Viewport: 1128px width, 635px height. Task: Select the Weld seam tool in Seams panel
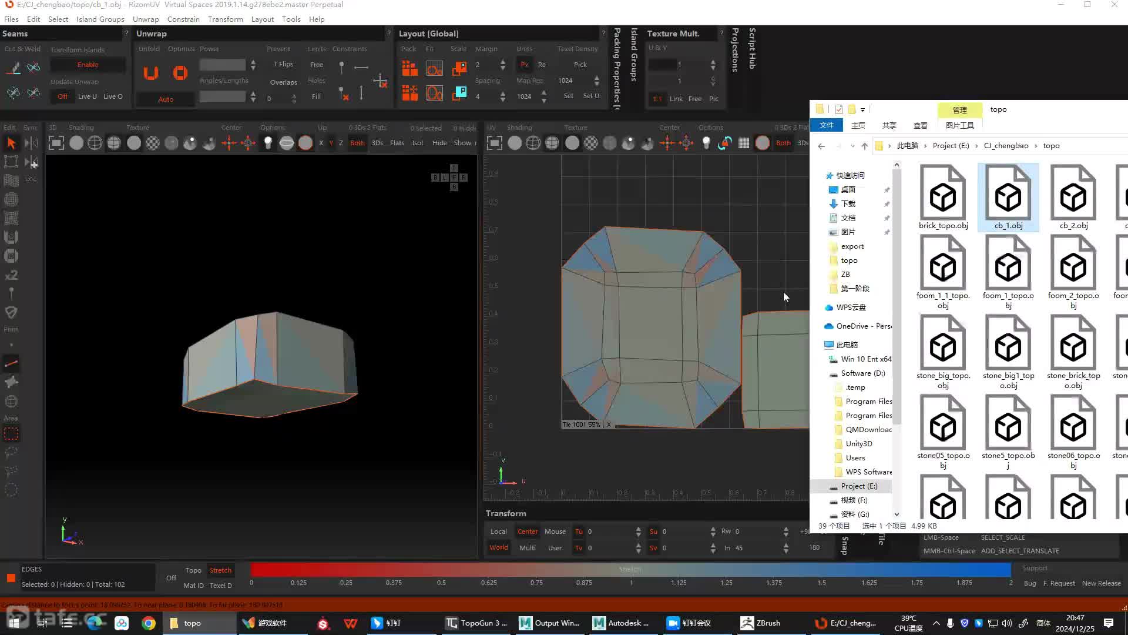[x=33, y=68]
